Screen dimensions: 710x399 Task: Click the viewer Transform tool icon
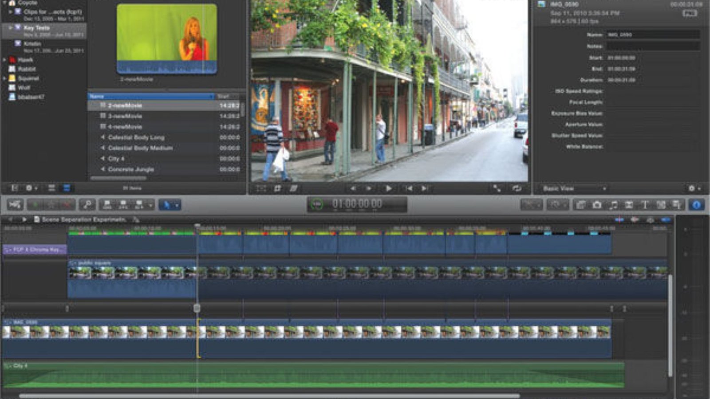pos(261,188)
